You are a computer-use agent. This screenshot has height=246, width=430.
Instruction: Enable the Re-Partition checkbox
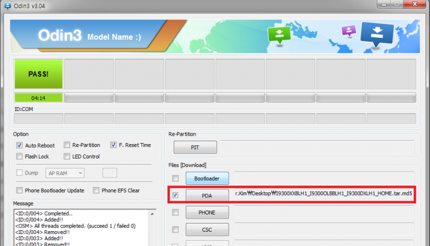coord(67,145)
